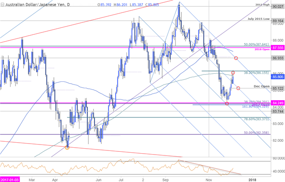The width and height of the screenshot is (285, 182).
Task: Click the Mar label on the time axis
Action: (x=32, y=180)
